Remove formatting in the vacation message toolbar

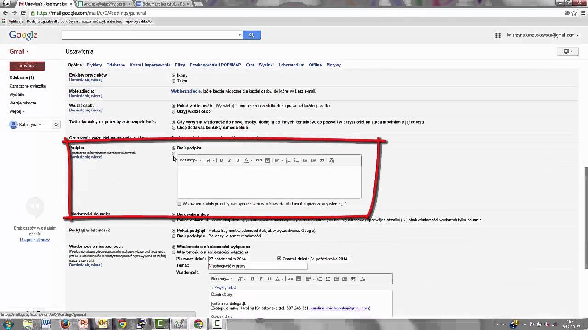click(363, 279)
